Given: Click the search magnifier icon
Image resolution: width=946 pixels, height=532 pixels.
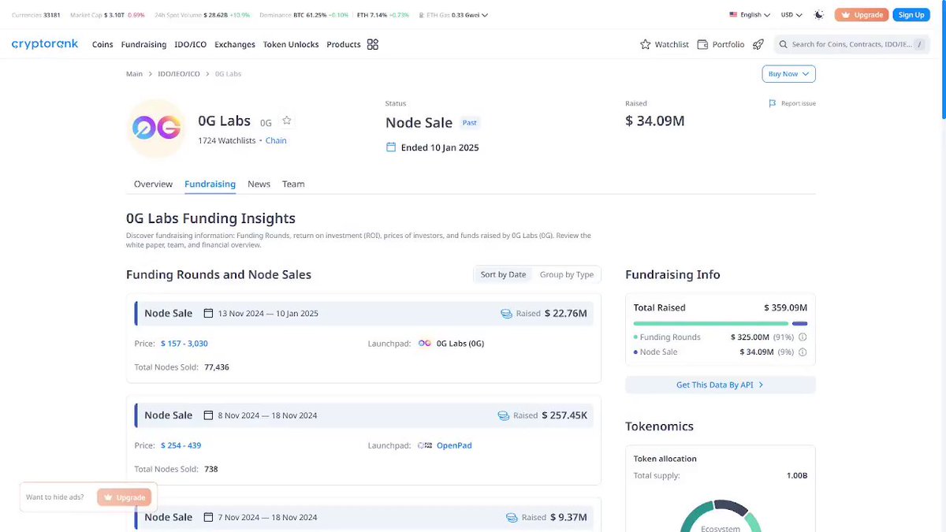Looking at the screenshot, I should [783, 44].
